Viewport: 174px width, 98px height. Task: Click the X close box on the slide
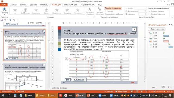point(134,29)
